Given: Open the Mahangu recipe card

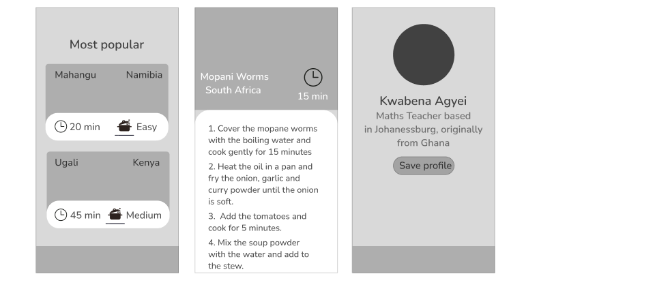Looking at the screenshot, I should tap(107, 102).
